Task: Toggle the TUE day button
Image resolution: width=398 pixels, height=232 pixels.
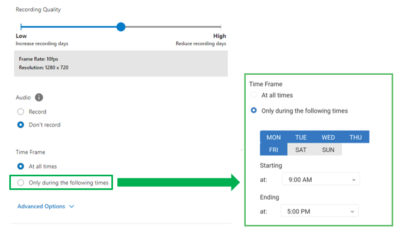Action: pyautogui.click(x=301, y=137)
